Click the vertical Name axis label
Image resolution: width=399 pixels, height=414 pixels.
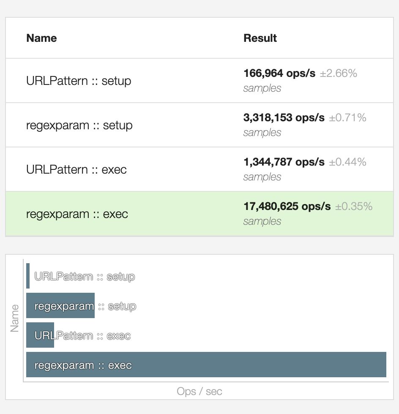click(14, 318)
